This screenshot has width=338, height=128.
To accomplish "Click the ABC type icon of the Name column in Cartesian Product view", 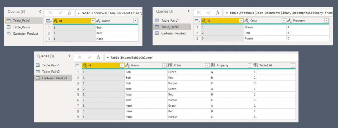I will click(x=128, y=65).
